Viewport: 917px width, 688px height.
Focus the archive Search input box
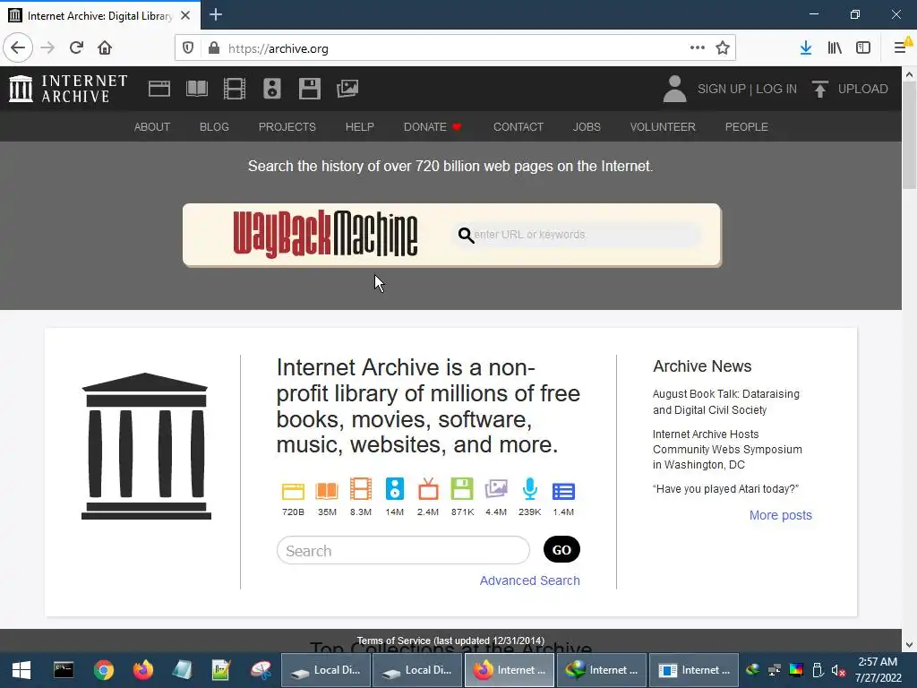pos(404,551)
